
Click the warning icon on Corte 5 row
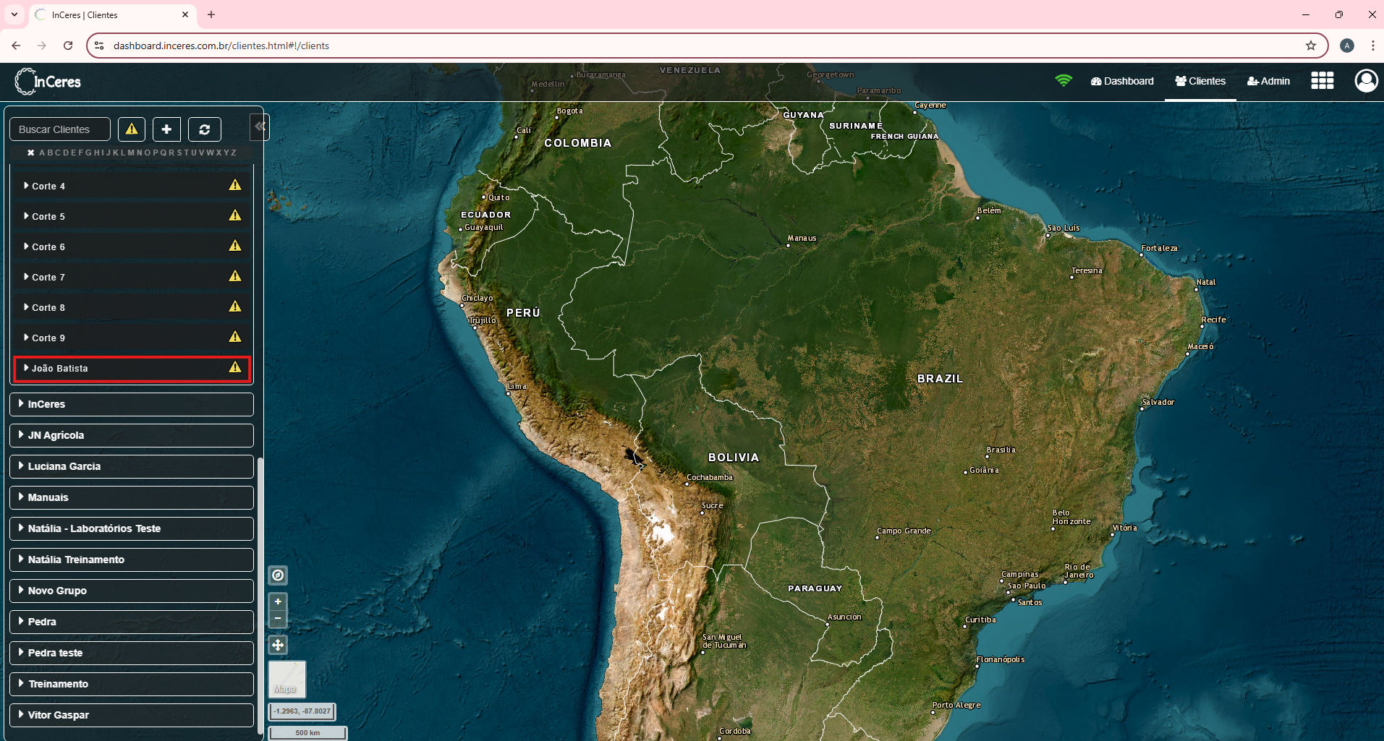[x=235, y=215]
